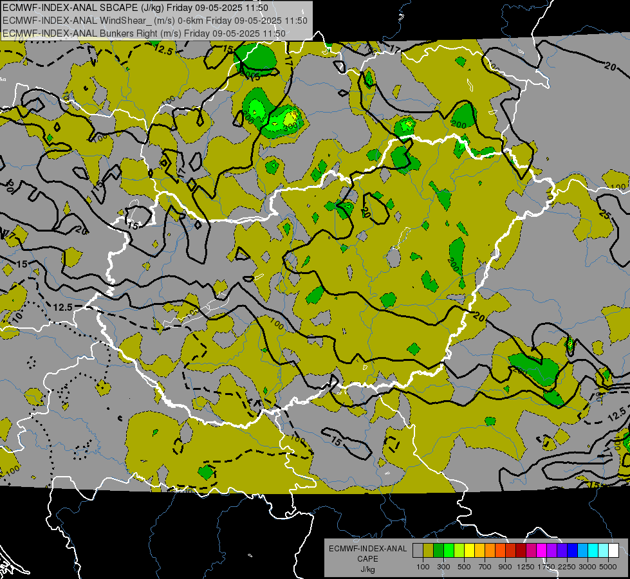Click the cyan swatch right of 3000
The image size is (630, 579).
coord(593,551)
